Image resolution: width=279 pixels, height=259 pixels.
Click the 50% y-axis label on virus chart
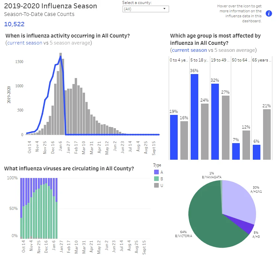(14, 208)
